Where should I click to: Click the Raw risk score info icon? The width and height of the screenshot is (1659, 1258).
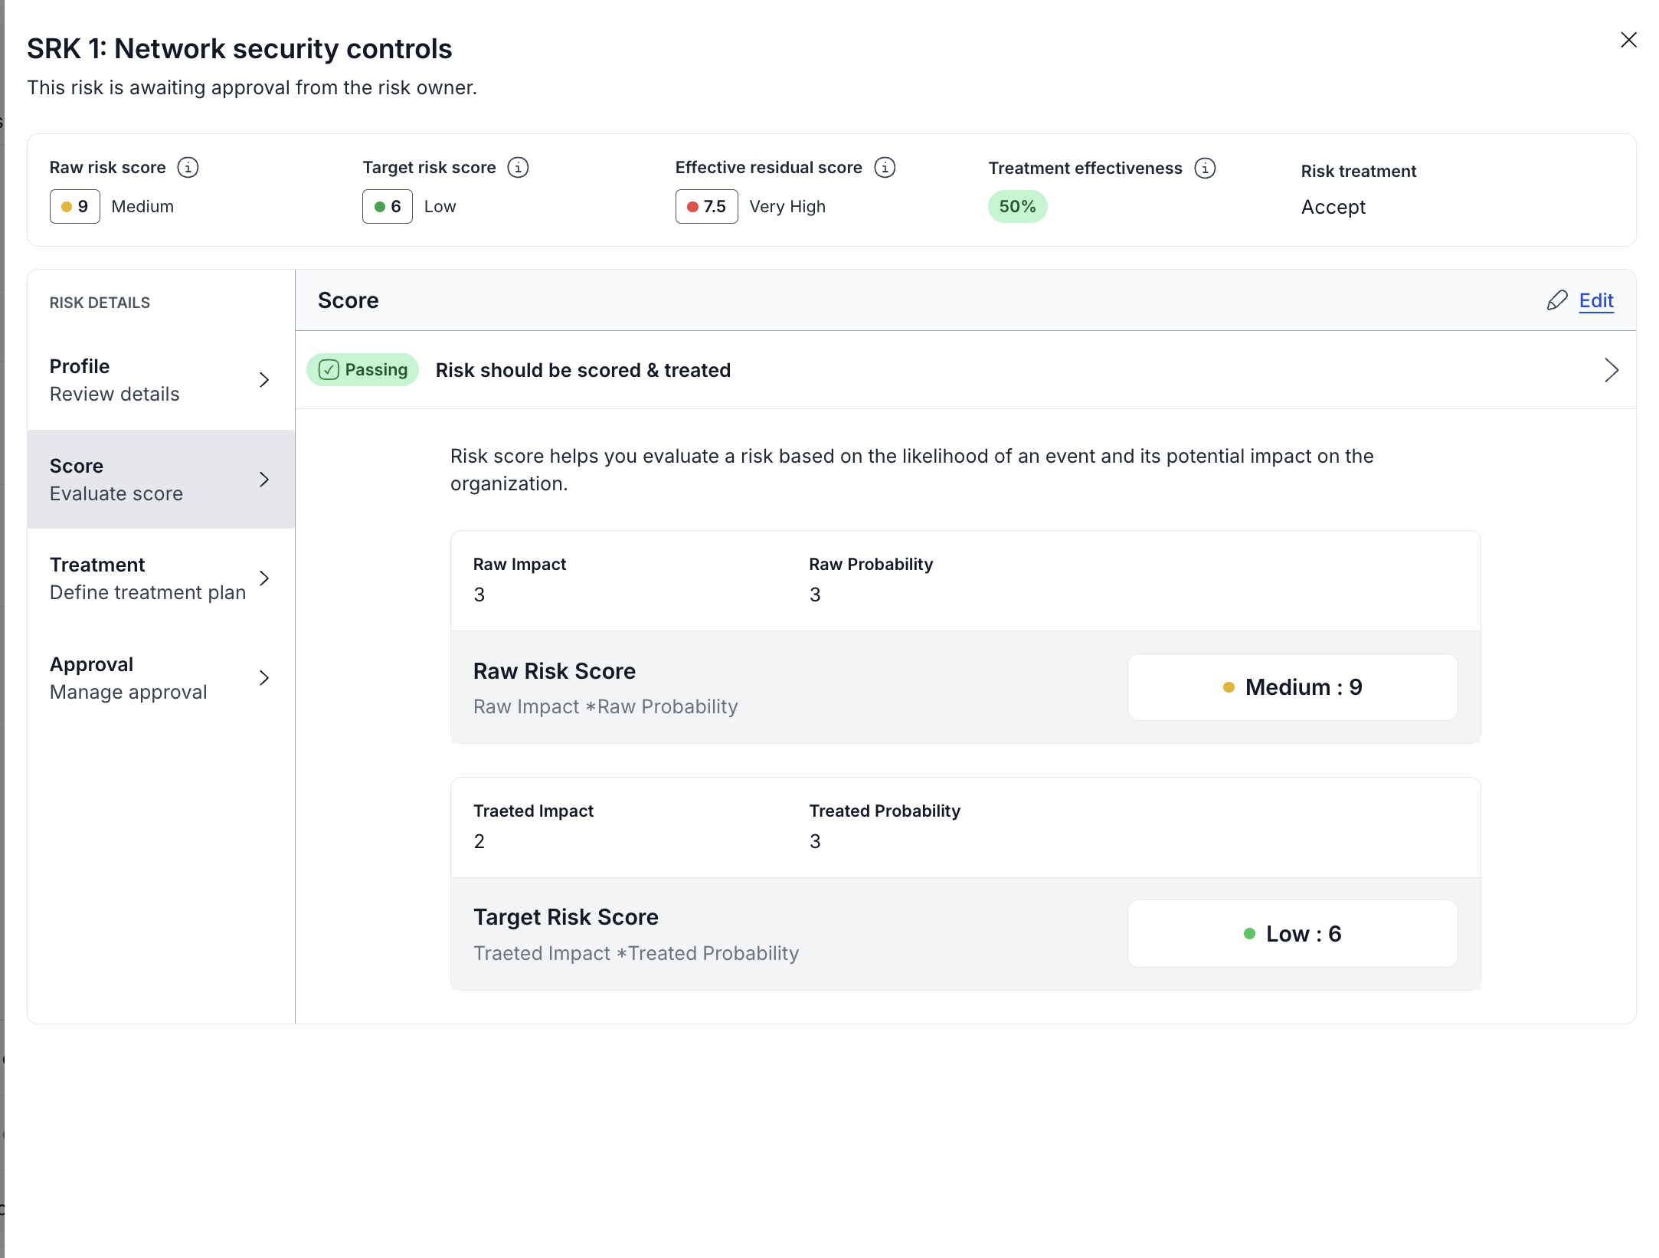click(188, 167)
